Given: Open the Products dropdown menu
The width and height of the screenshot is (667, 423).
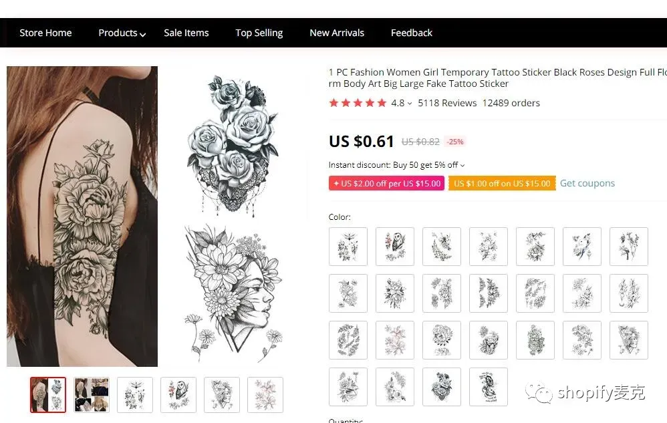Looking at the screenshot, I should pos(122,33).
